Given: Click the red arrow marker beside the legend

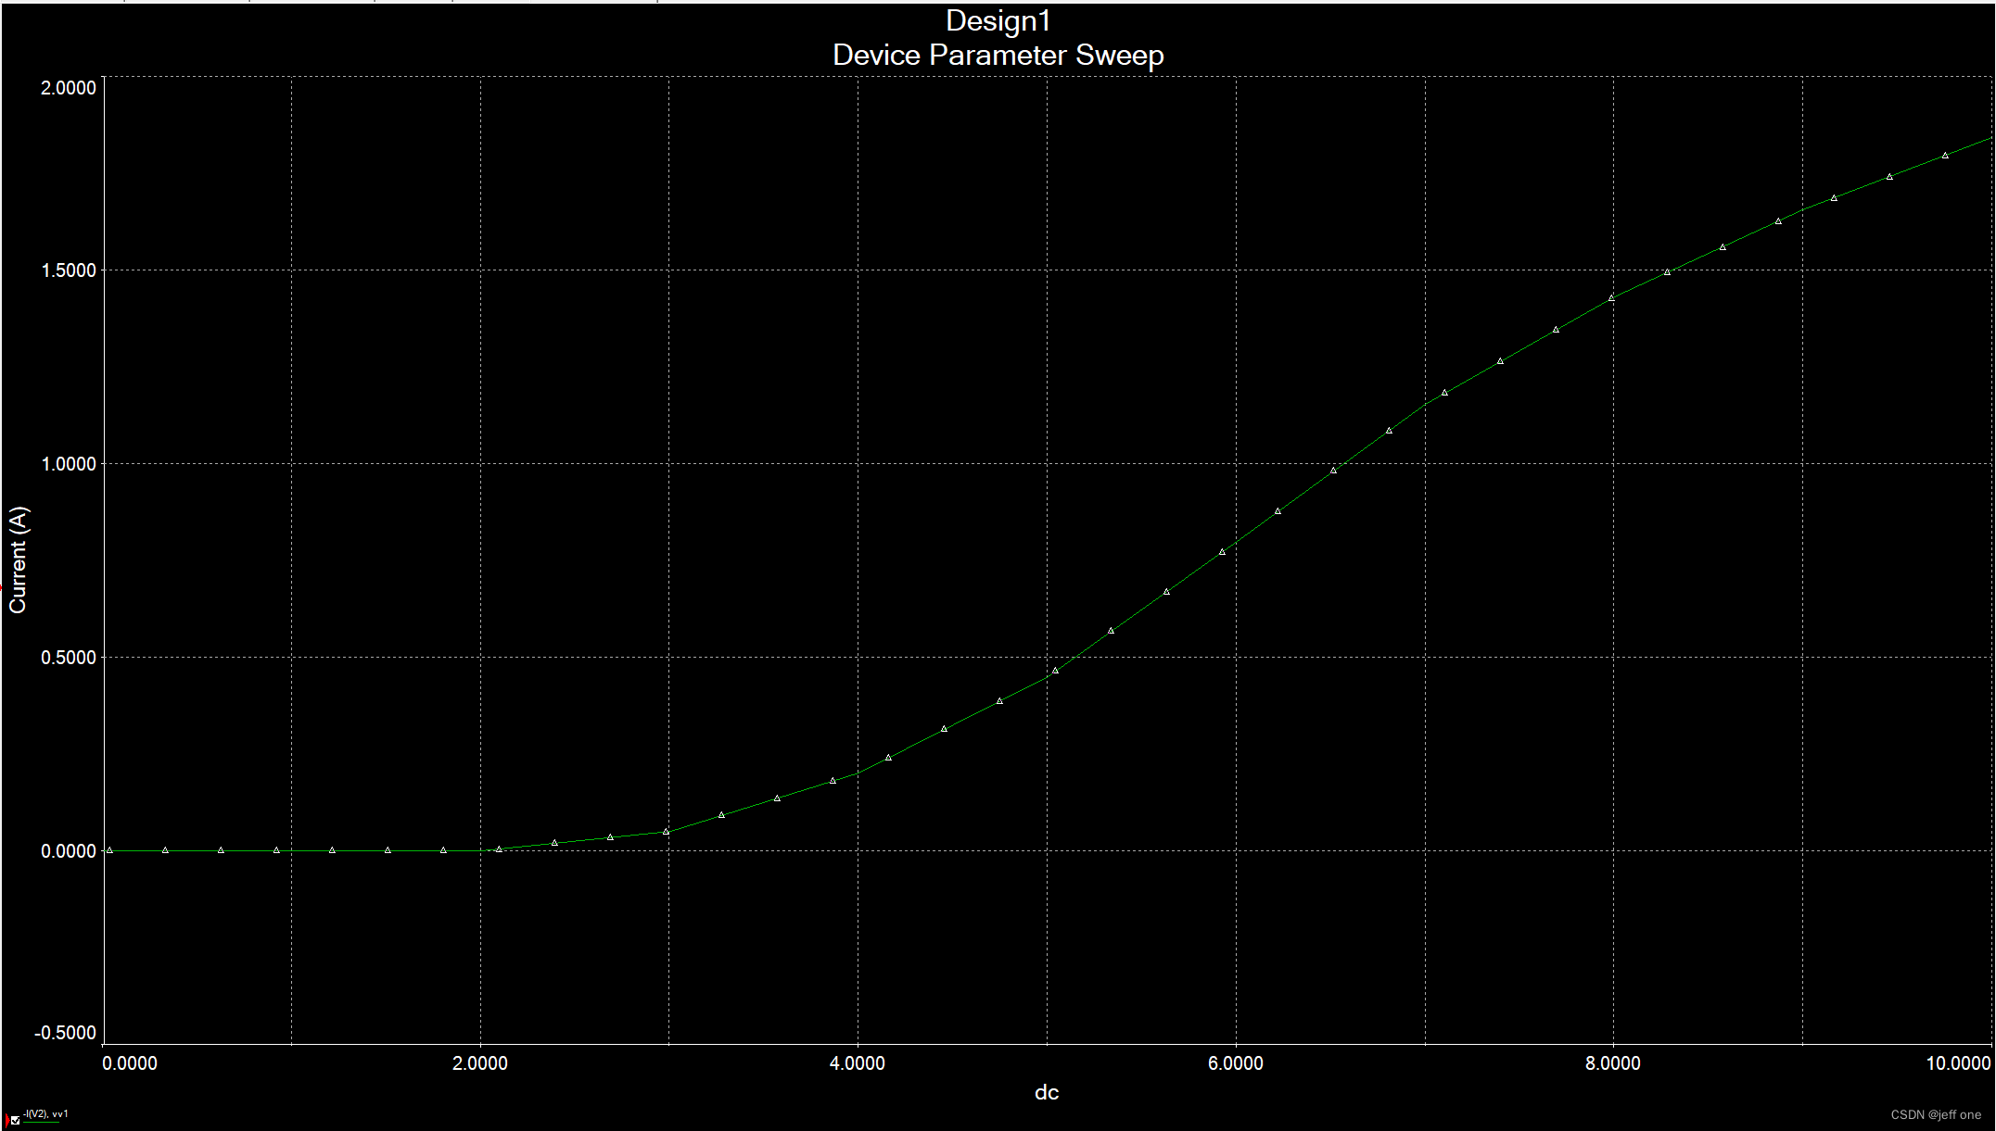Looking at the screenshot, I should pyautogui.click(x=6, y=1120).
